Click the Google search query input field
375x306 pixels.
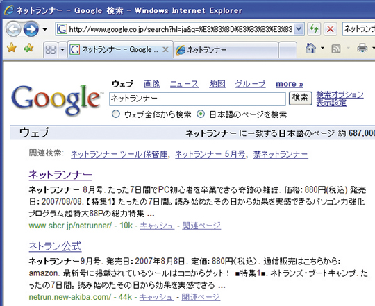pyautogui.click(x=197, y=99)
